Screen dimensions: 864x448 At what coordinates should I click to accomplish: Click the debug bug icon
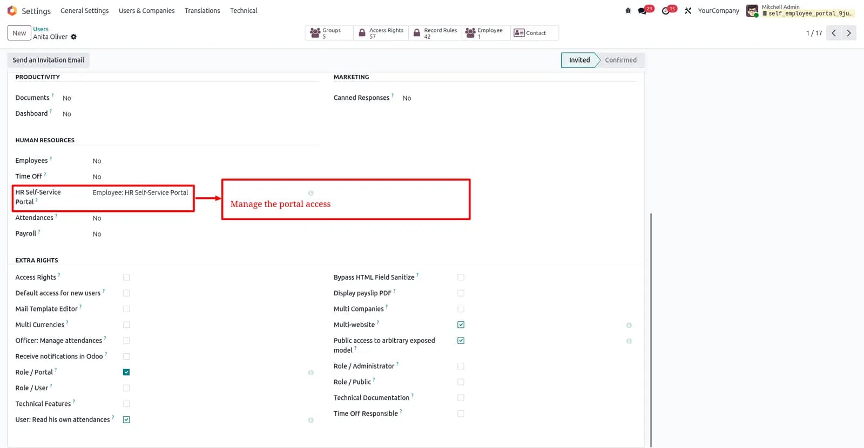tap(628, 11)
